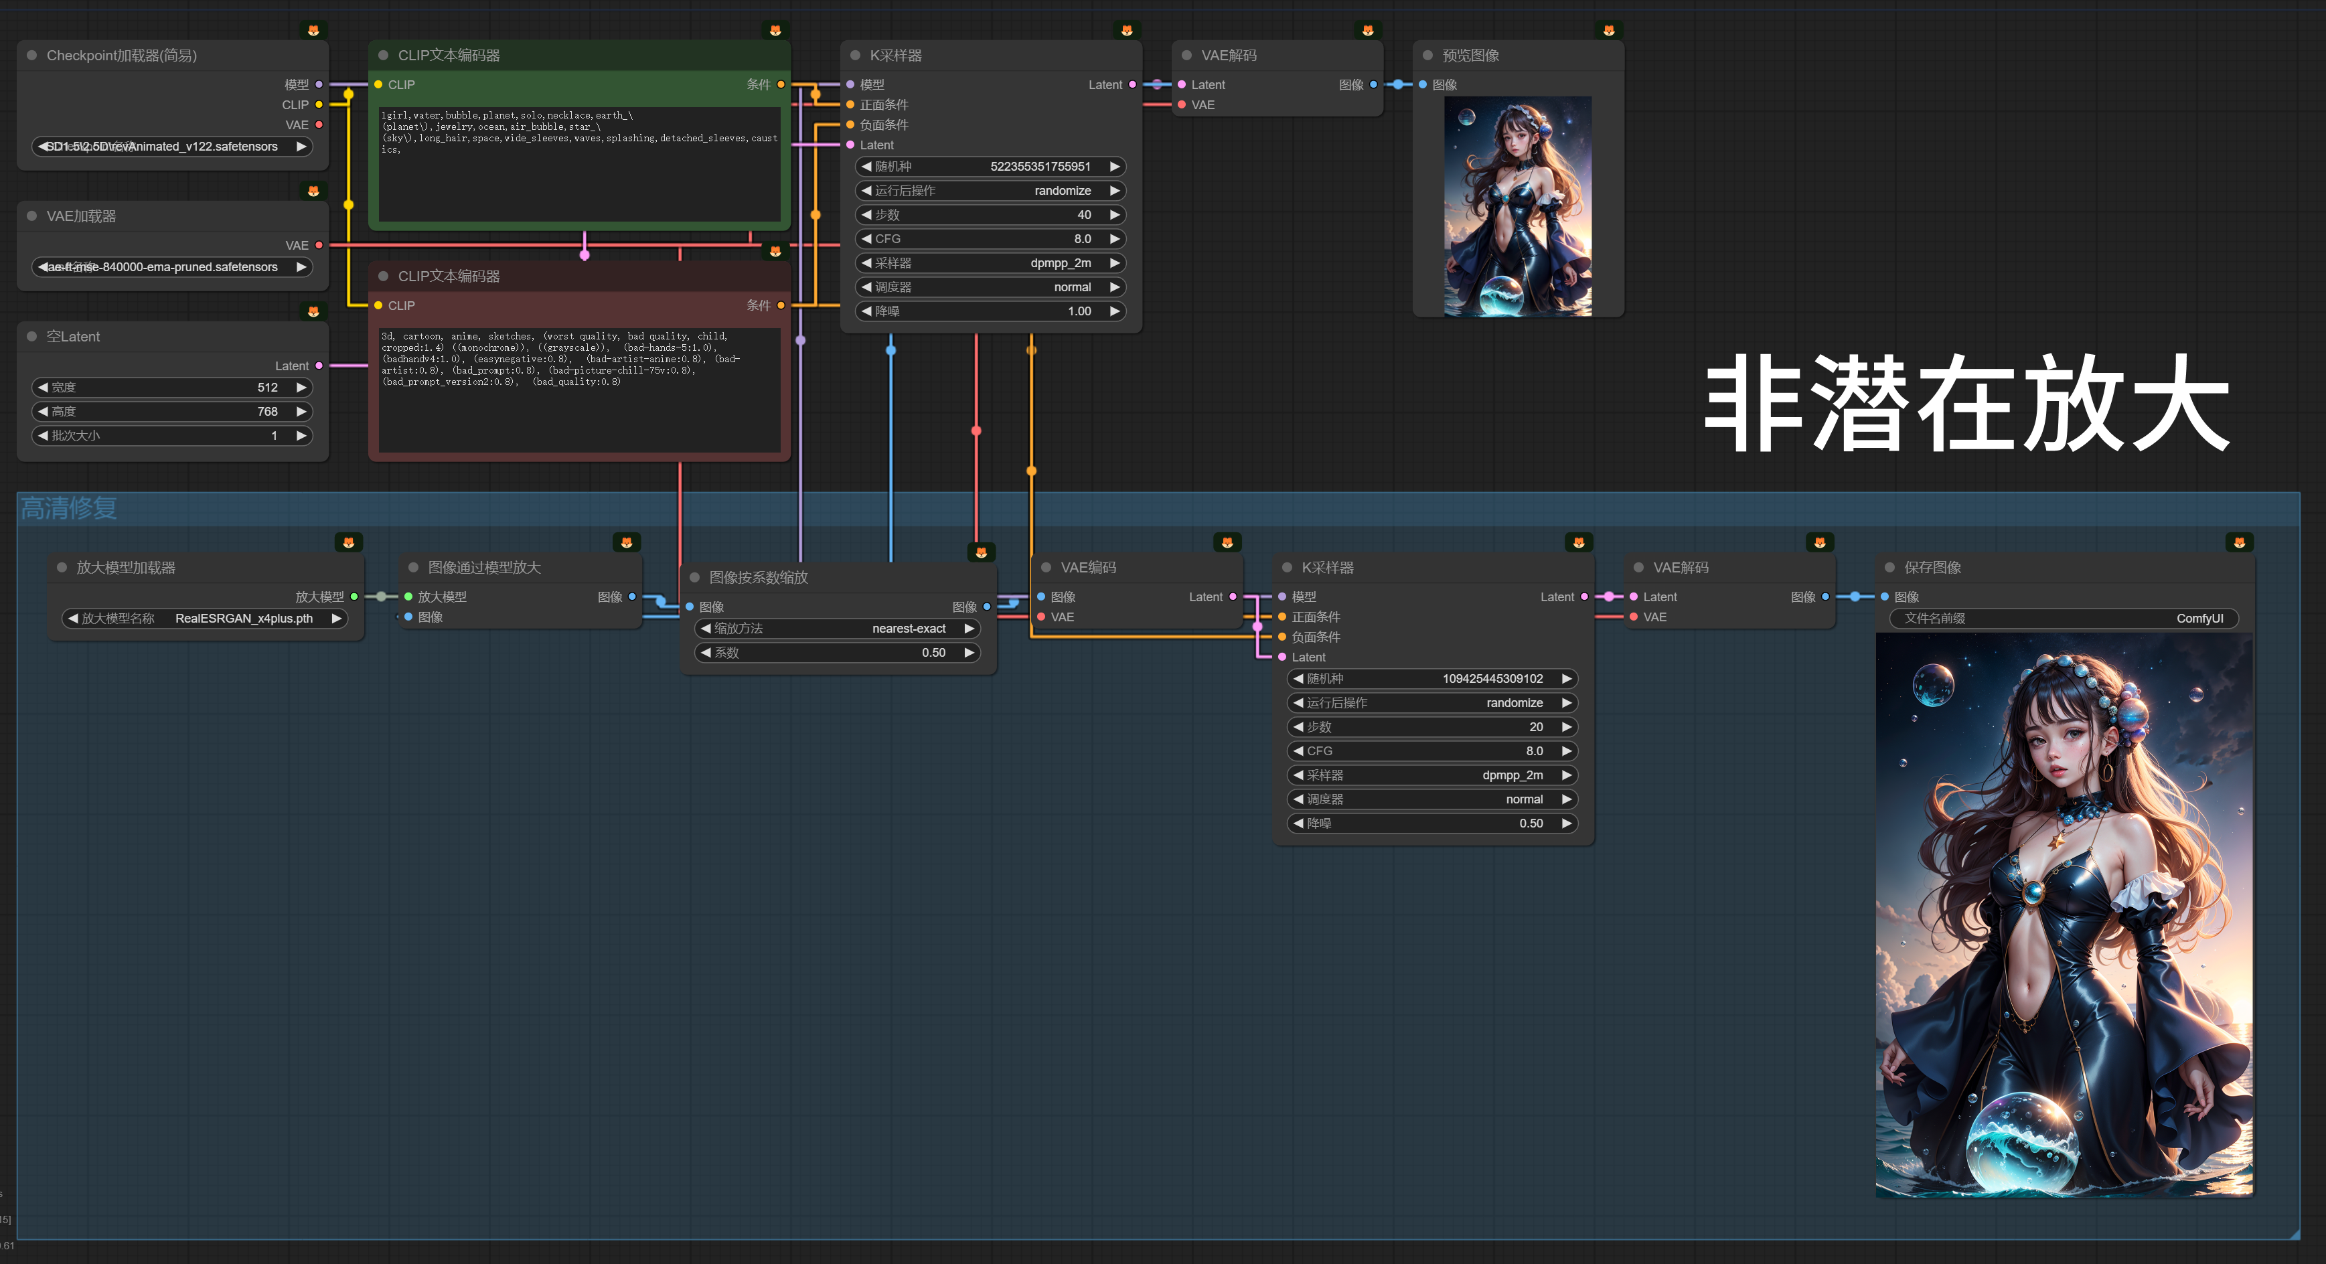The height and width of the screenshot is (1264, 2326).
Task: Click the VAE output slot of VAE加载器
Action: coord(319,244)
